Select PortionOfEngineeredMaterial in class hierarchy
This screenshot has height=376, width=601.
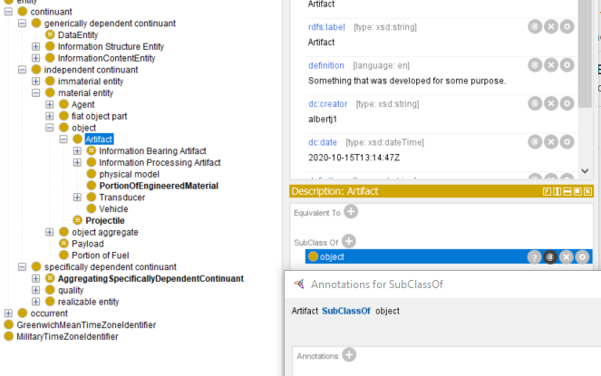[151, 186]
